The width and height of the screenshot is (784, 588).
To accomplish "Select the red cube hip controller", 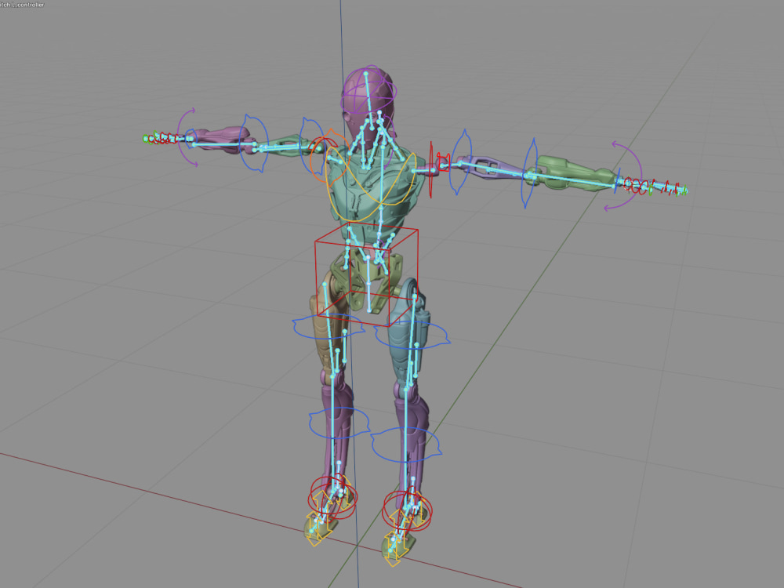I will click(366, 275).
